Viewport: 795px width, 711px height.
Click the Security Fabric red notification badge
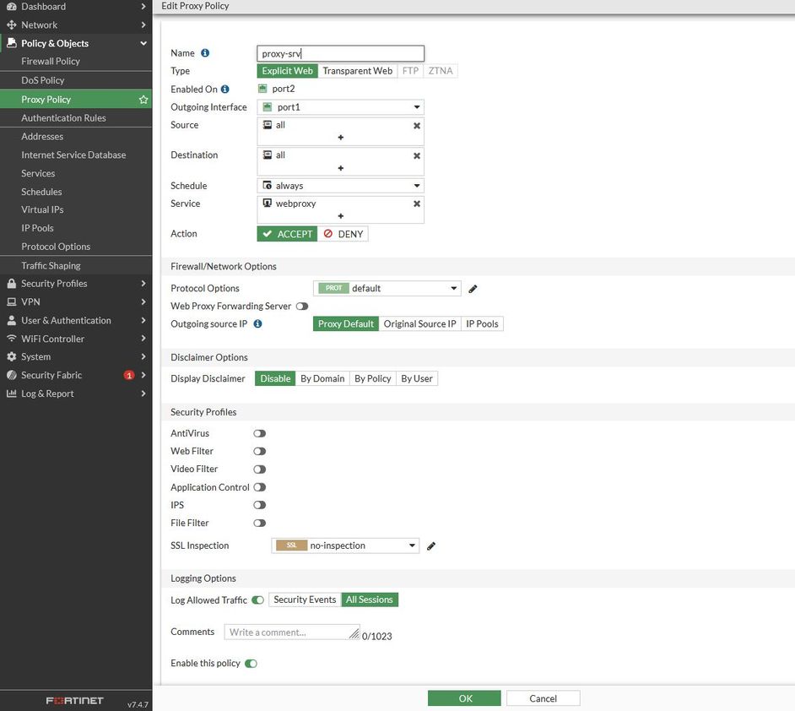point(129,375)
